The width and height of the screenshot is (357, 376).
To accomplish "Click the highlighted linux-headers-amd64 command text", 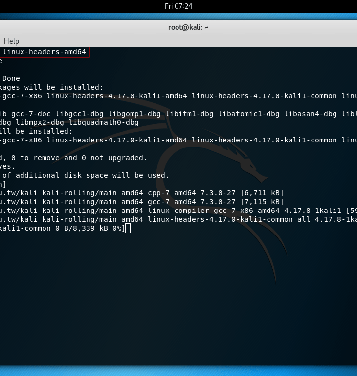I will coord(45,52).
